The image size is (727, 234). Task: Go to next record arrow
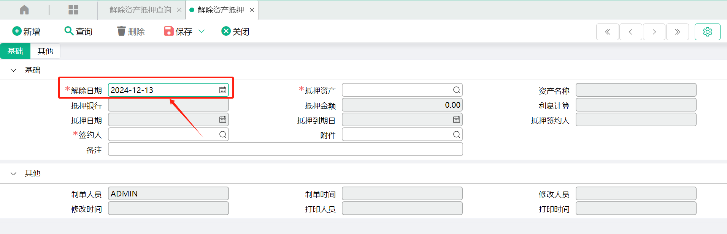654,32
